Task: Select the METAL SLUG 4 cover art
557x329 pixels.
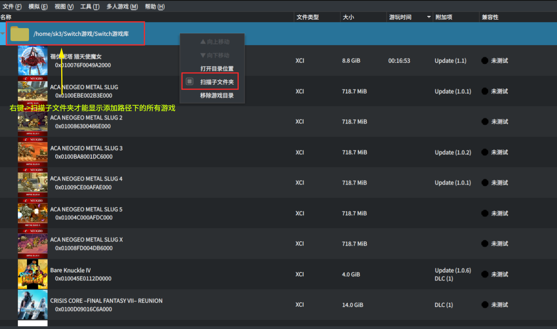Action: click(x=33, y=183)
